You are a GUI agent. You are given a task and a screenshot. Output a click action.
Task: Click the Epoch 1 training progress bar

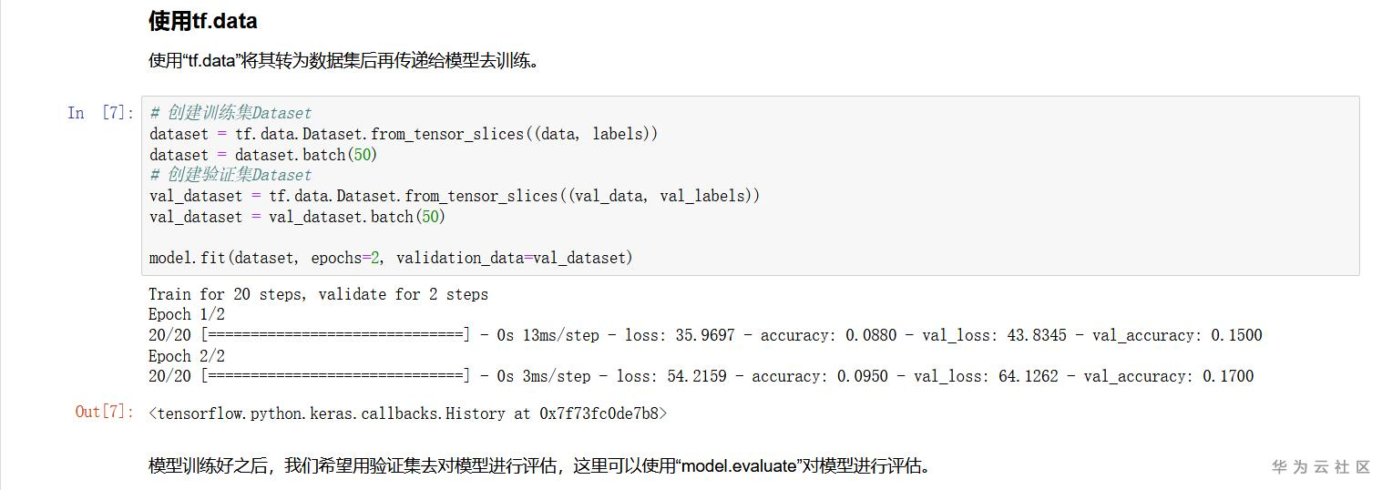(x=335, y=335)
